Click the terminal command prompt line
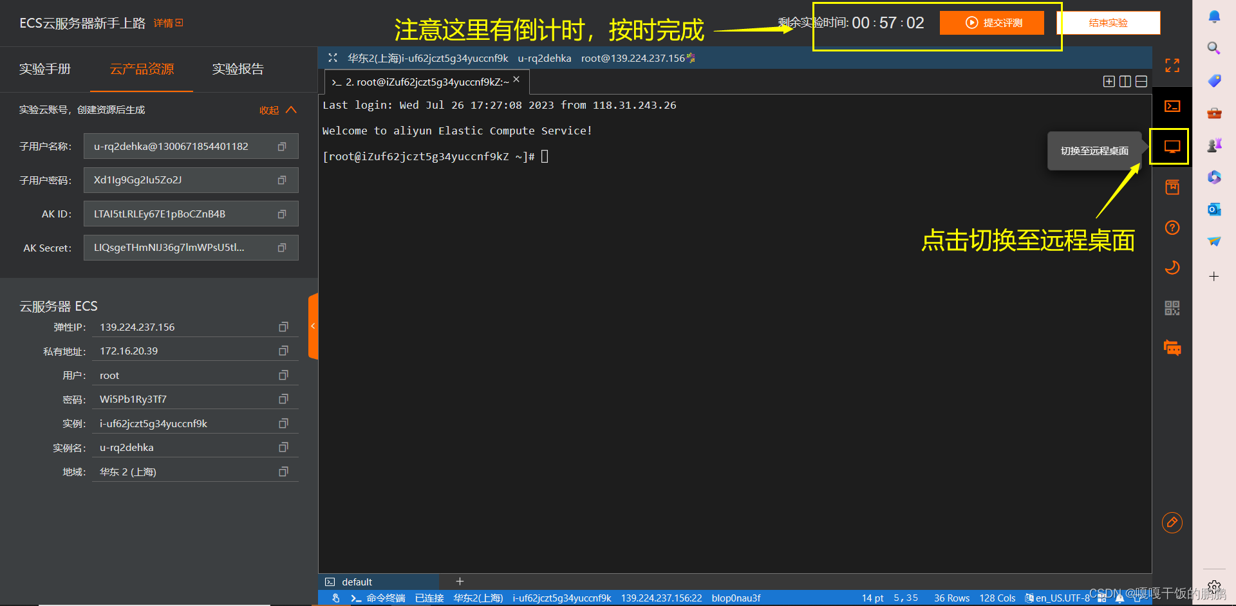 [435, 156]
